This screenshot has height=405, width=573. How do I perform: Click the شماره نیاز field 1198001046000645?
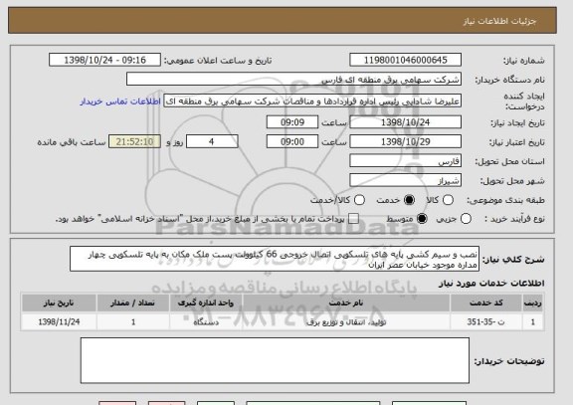(x=405, y=60)
